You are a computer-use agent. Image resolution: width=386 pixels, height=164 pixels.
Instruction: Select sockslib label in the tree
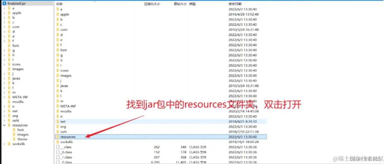[19, 144]
